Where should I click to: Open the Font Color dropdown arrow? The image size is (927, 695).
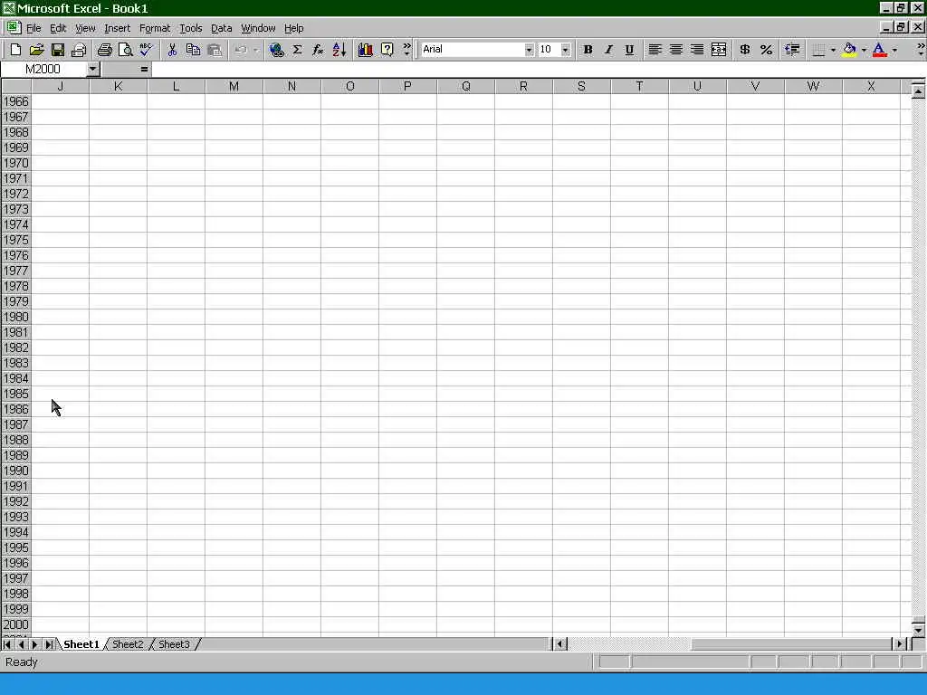[x=894, y=50]
